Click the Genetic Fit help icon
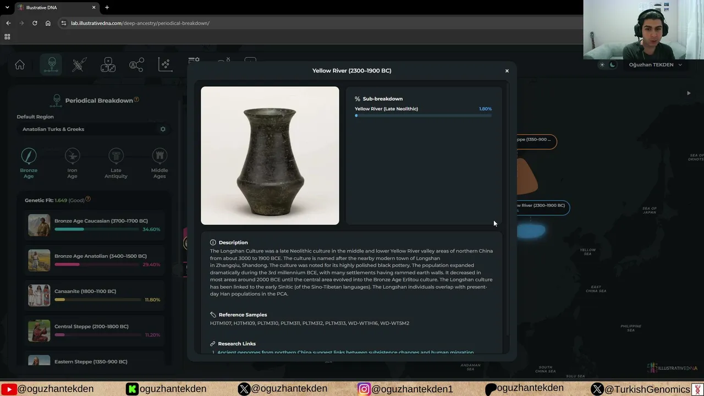This screenshot has width=704, height=396. pyautogui.click(x=88, y=199)
